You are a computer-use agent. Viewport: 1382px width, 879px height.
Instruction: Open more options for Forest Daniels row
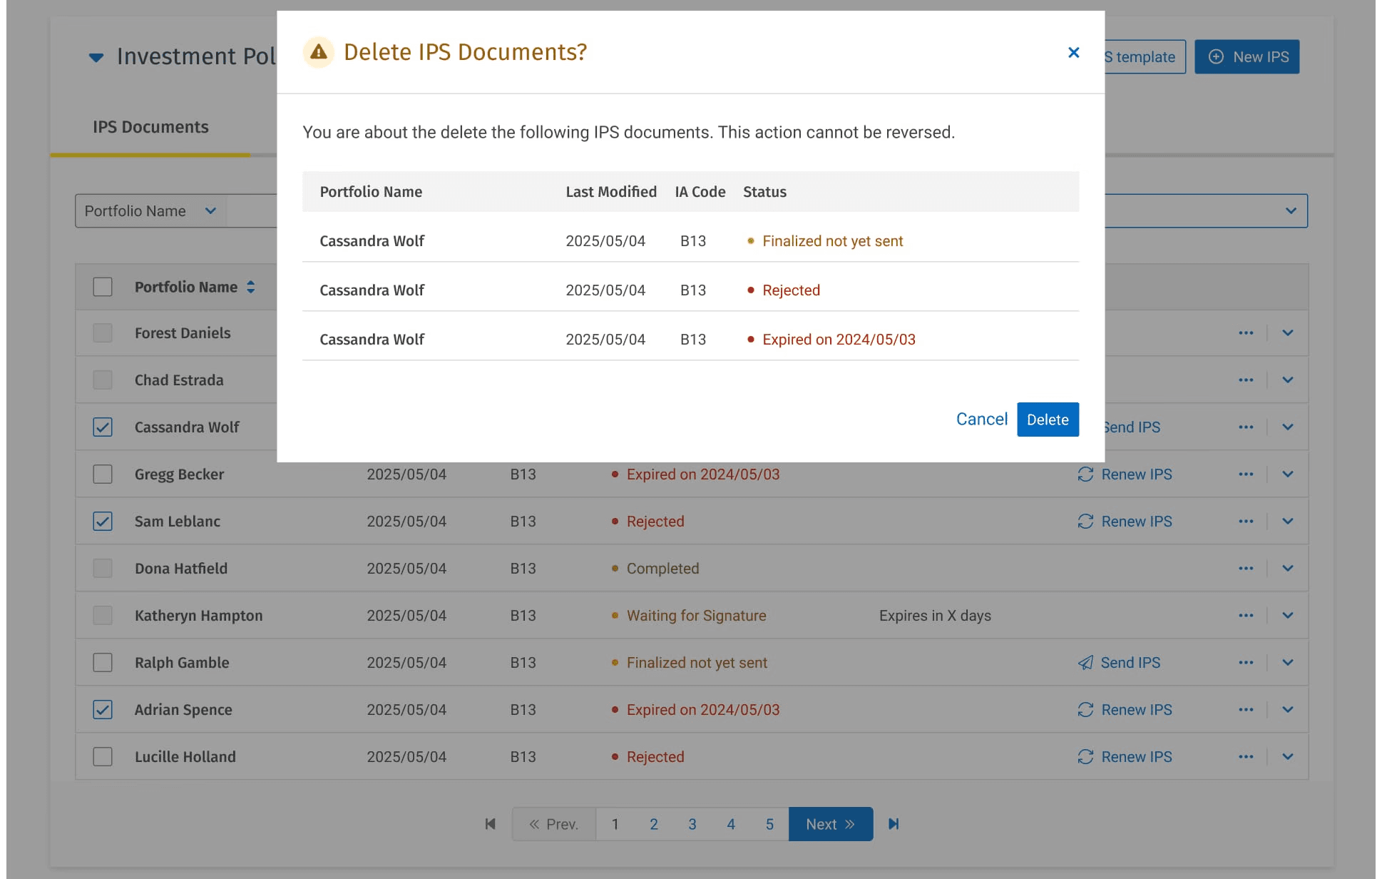point(1246,333)
